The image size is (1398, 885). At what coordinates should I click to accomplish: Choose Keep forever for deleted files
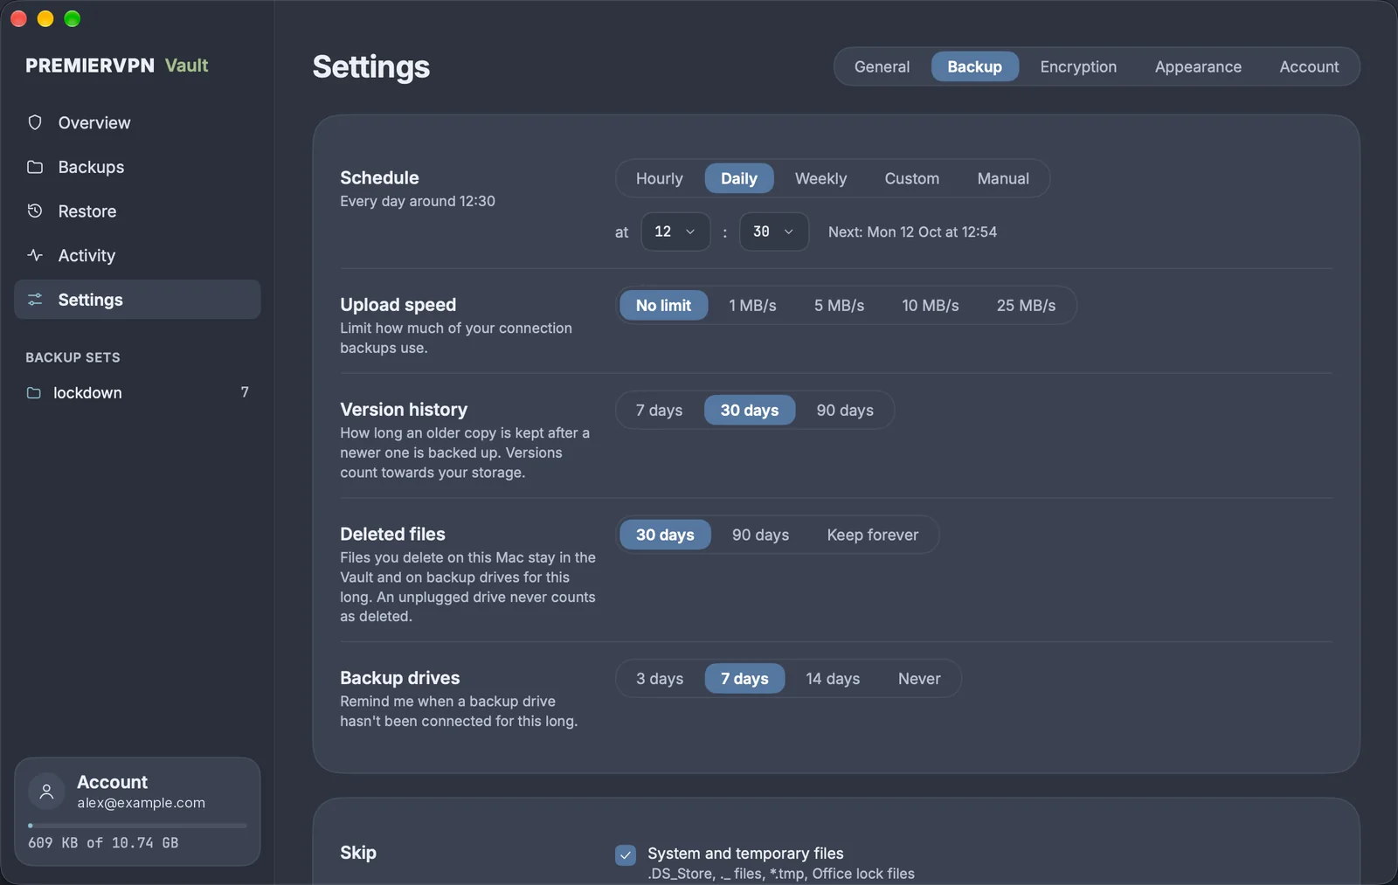[873, 535]
